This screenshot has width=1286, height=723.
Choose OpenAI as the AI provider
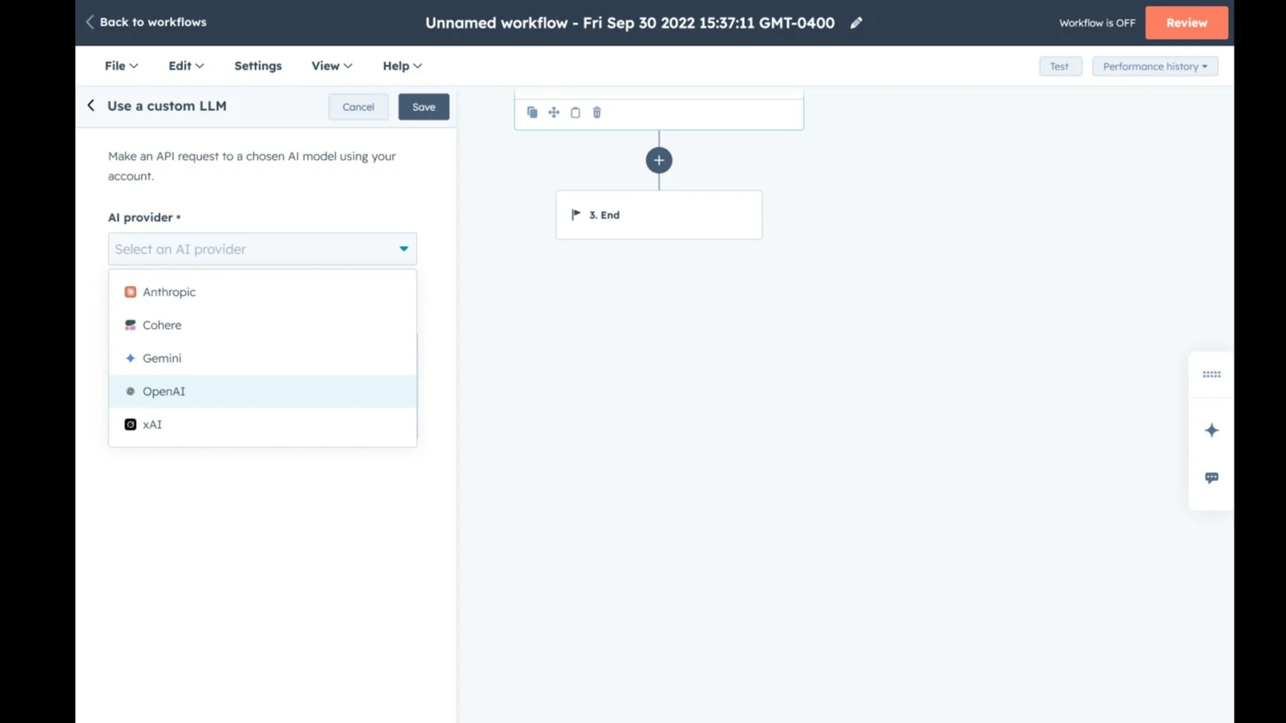point(263,392)
